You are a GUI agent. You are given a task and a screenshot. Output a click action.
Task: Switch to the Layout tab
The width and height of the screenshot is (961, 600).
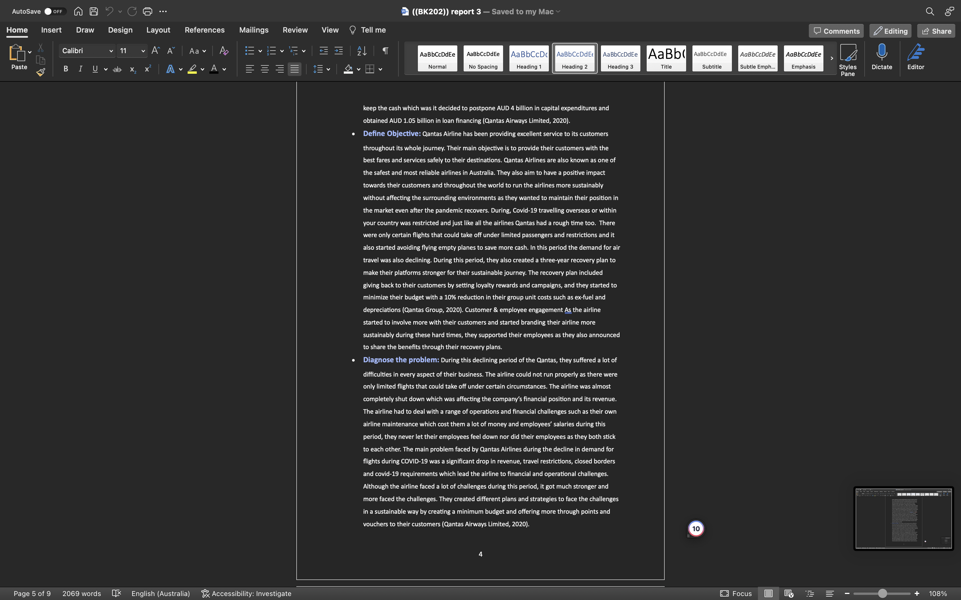[158, 30]
